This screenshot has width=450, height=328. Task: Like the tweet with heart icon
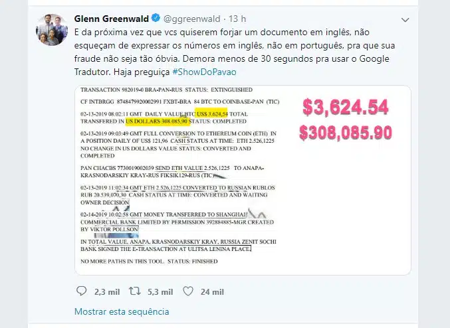(188, 291)
